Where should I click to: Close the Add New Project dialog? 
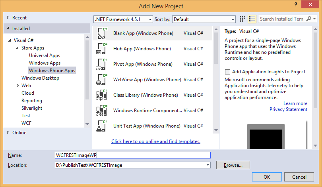[310, 4]
